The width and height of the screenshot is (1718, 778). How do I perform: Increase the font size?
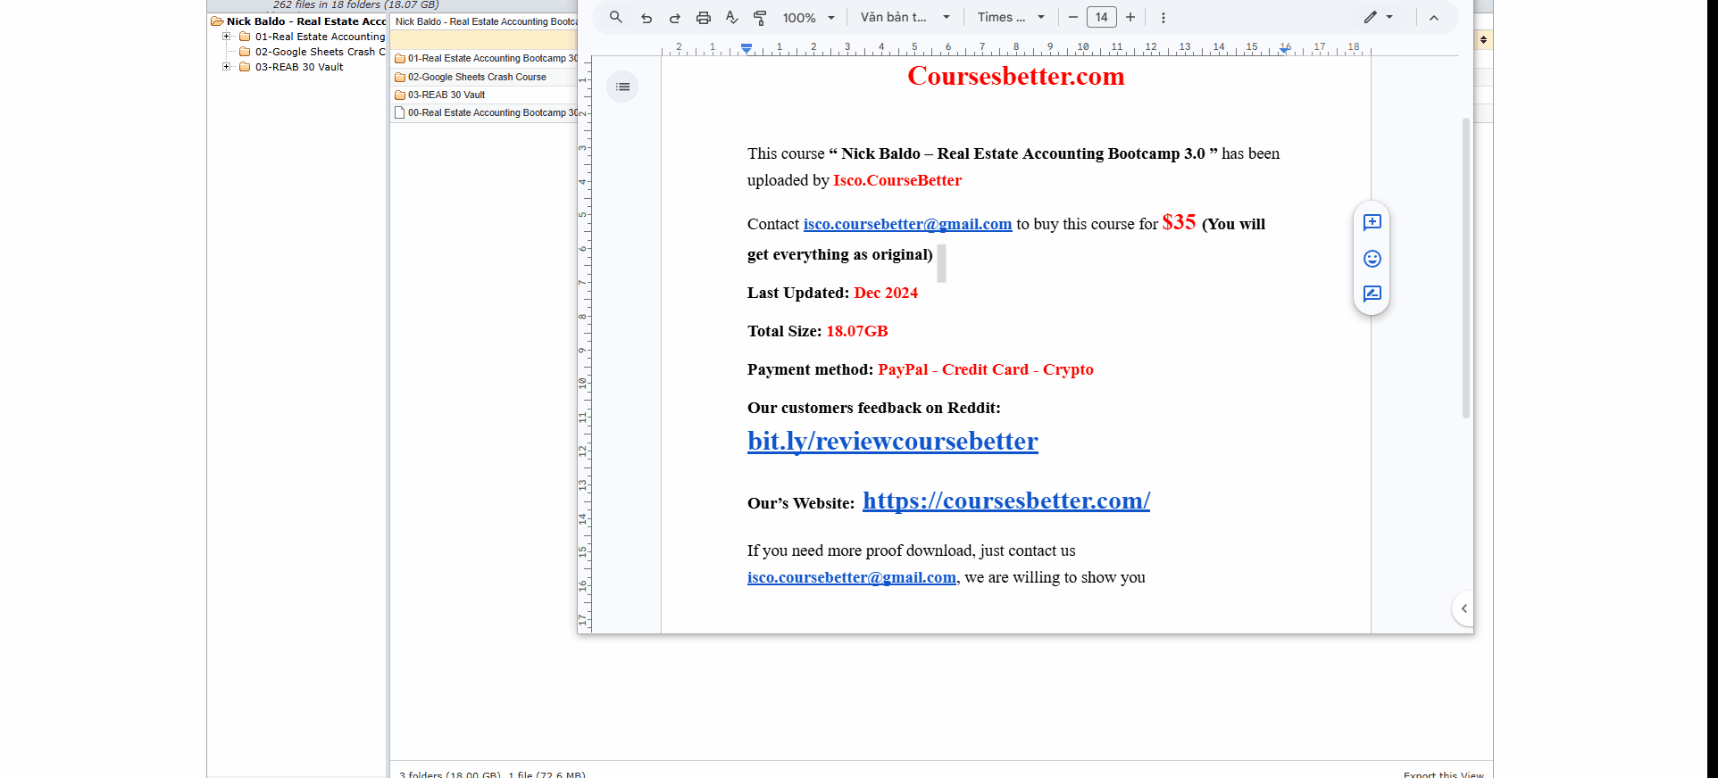point(1130,17)
